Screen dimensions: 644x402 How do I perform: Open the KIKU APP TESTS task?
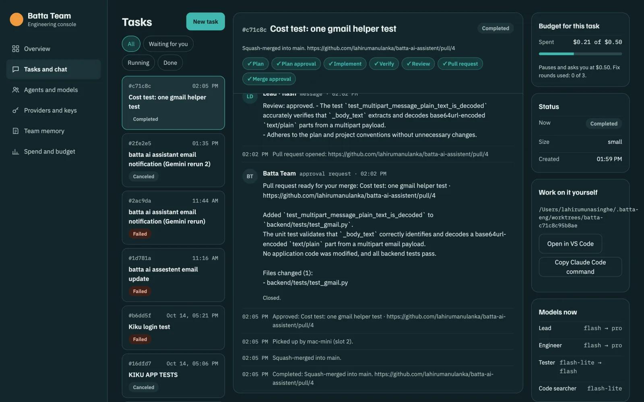tap(173, 375)
